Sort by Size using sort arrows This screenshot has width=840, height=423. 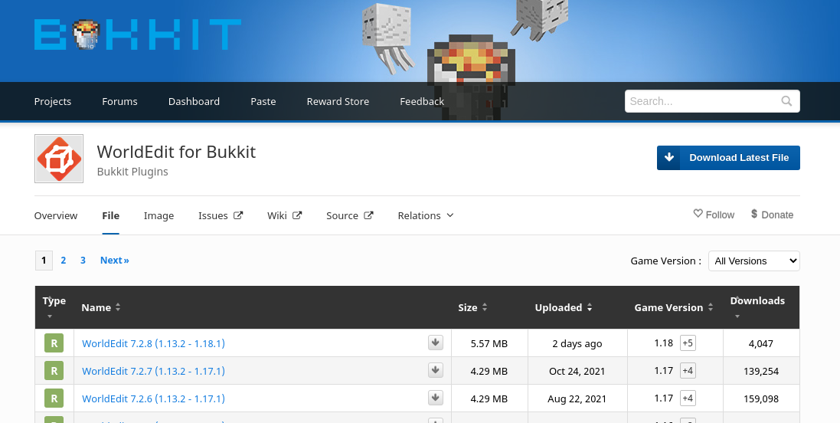(484, 307)
